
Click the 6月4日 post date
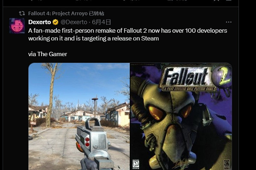tap(102, 22)
